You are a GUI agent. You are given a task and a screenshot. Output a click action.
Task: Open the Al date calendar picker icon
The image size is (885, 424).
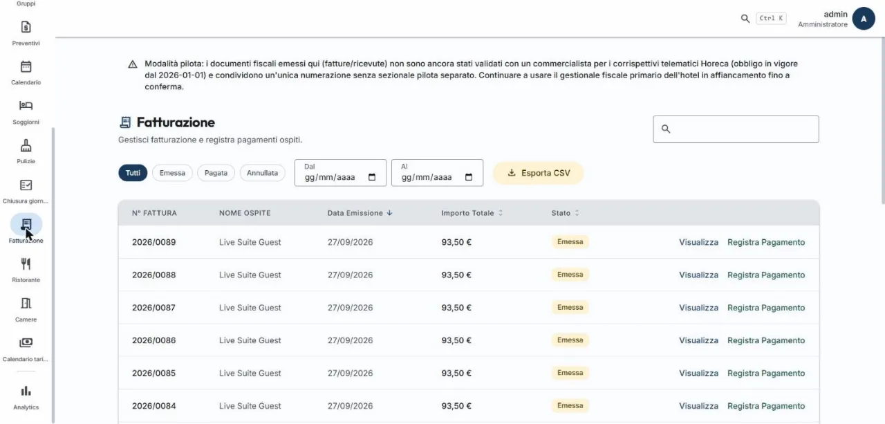(469, 177)
